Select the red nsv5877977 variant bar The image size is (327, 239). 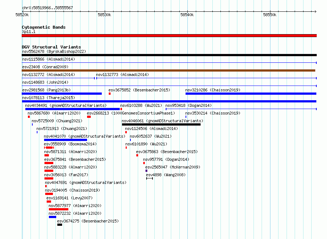(58, 209)
